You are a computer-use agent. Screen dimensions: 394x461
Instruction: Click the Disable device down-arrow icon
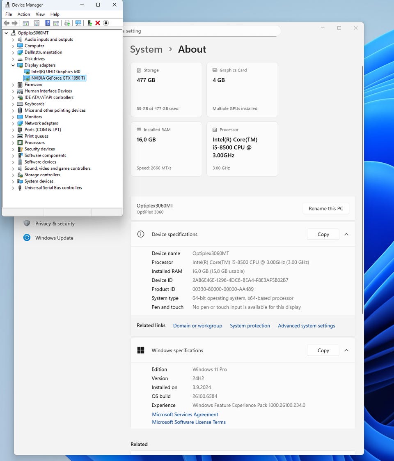point(106,23)
